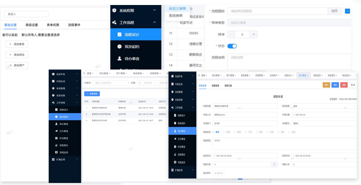Choose 系统表单 from the dropdown list
Screen dimensions: 361x185
175,15
